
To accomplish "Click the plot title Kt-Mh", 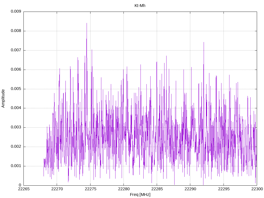I will 140,6.
